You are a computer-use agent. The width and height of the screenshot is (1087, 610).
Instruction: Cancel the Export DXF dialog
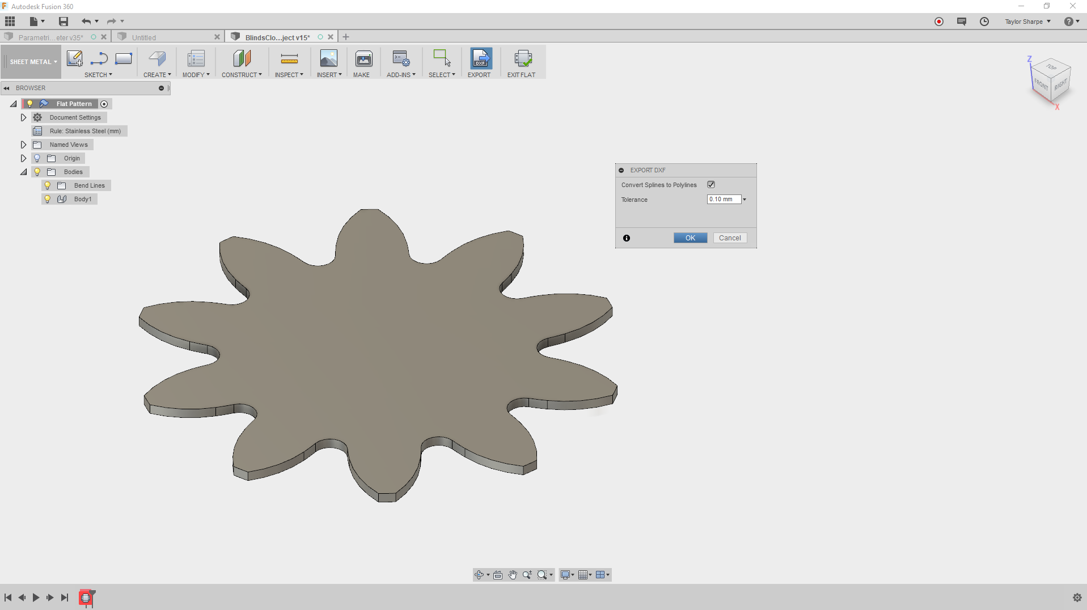tap(729, 238)
